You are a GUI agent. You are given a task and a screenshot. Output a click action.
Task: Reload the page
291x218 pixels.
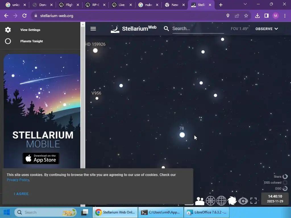[24, 16]
